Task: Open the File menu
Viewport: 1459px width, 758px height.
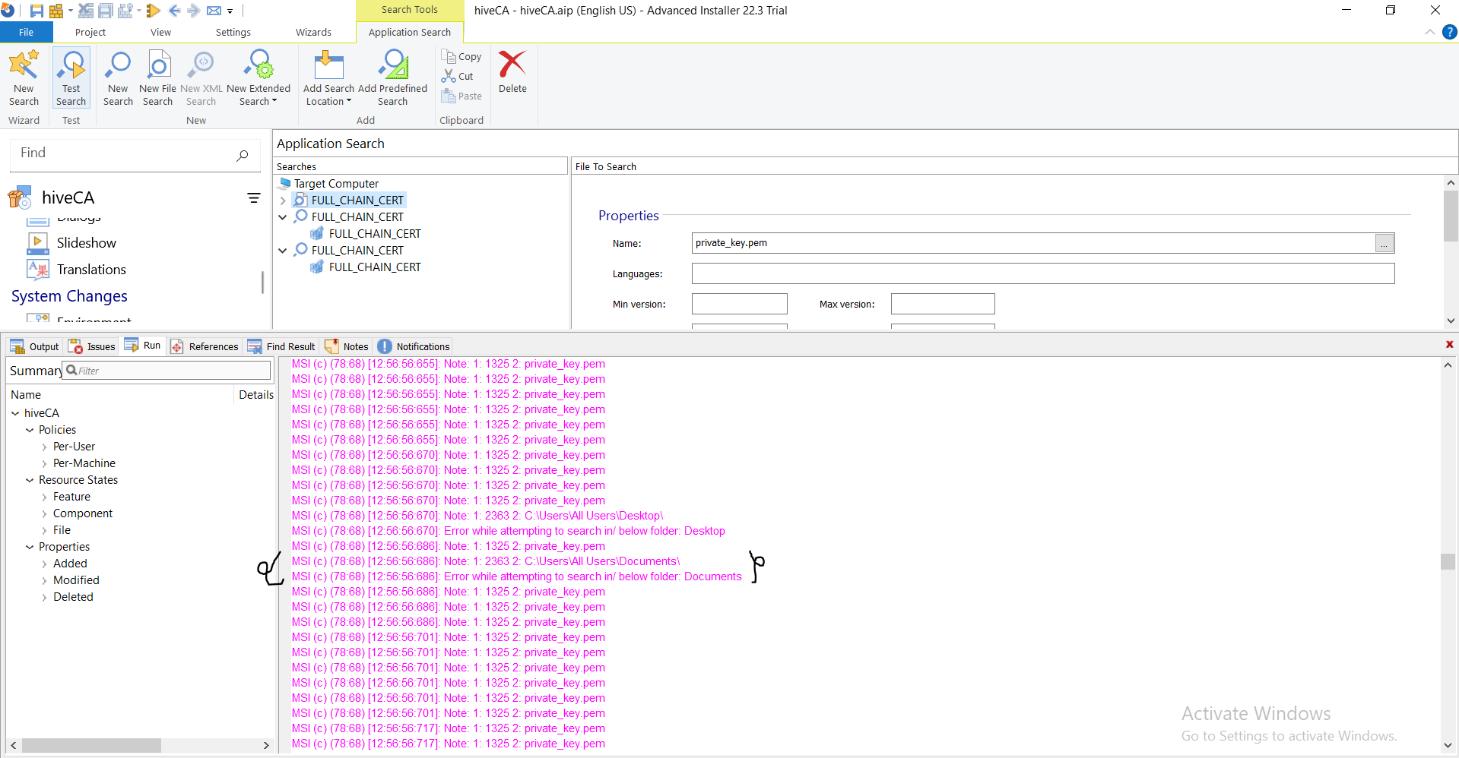Action: (26, 33)
